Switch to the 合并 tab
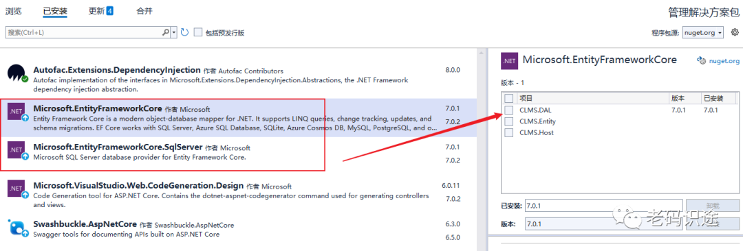 pyautogui.click(x=144, y=11)
